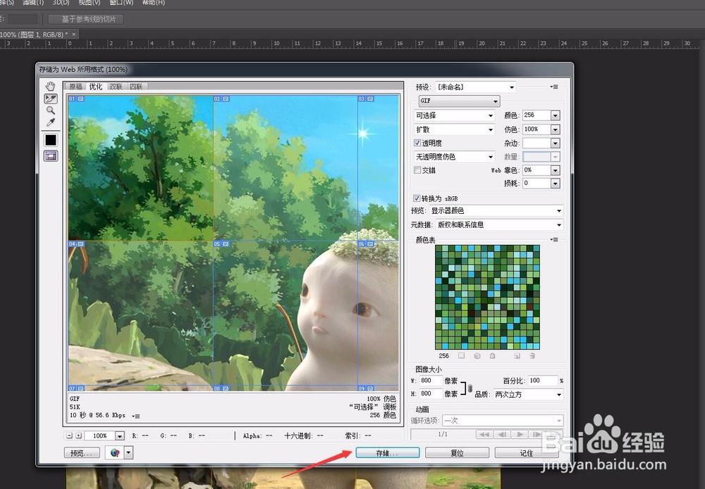Click the previous frame button

pos(502,434)
